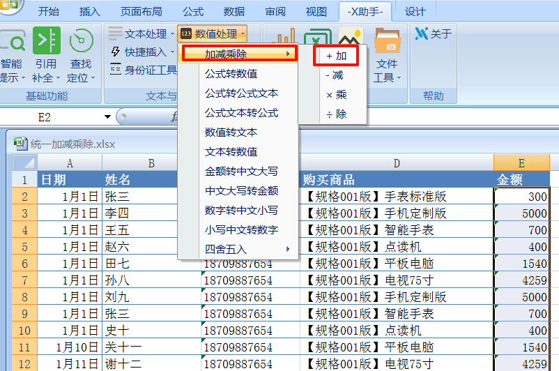The width and height of the screenshot is (559, 371).
Task: Click the 文件工具 folder icon
Action: point(387,41)
